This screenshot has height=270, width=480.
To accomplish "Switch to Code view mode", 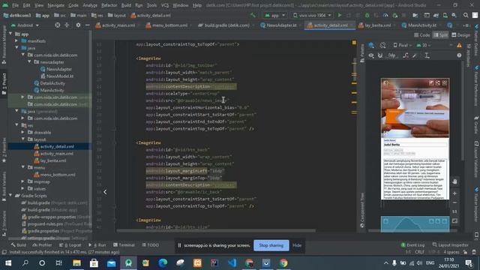I will 422,35.
